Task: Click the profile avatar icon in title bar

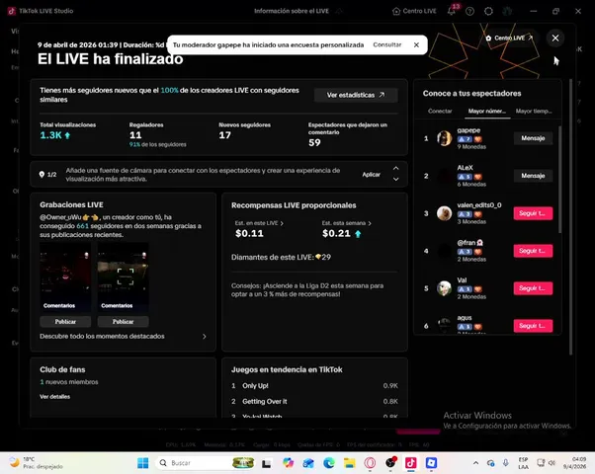Action: 507,12
